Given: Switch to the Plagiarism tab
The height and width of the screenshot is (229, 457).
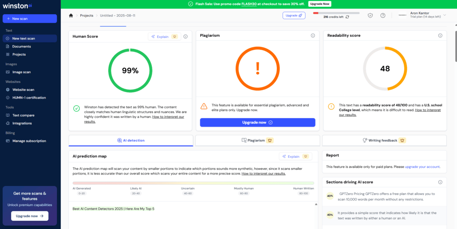Looking at the screenshot, I should tap(257, 140).
